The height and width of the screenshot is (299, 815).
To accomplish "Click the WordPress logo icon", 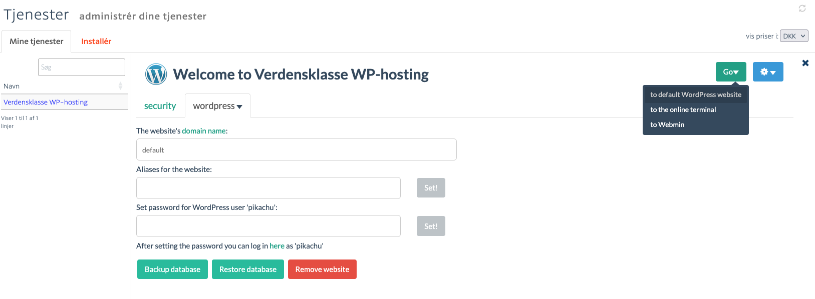I will tap(156, 74).
